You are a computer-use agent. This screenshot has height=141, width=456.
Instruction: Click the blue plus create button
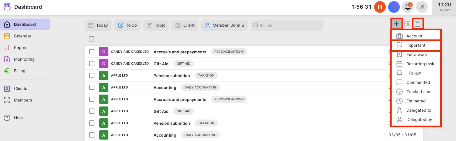[x=394, y=7]
